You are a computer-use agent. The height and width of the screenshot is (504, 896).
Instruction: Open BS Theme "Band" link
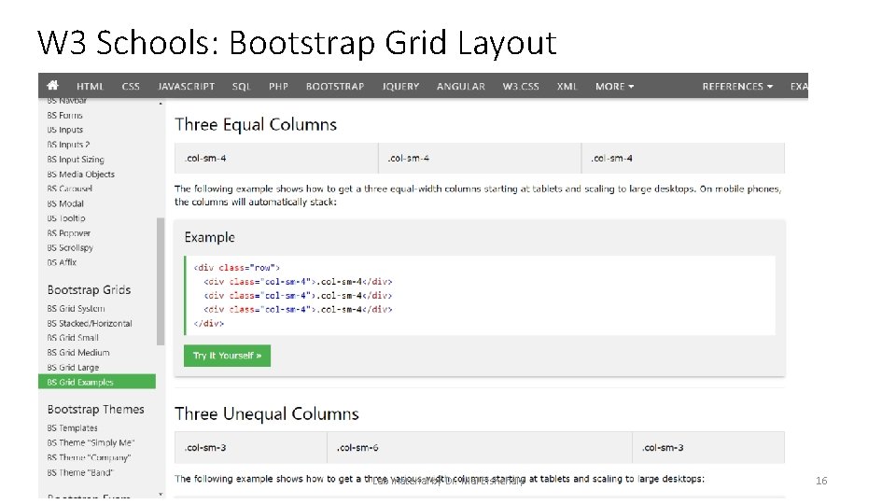tap(80, 472)
